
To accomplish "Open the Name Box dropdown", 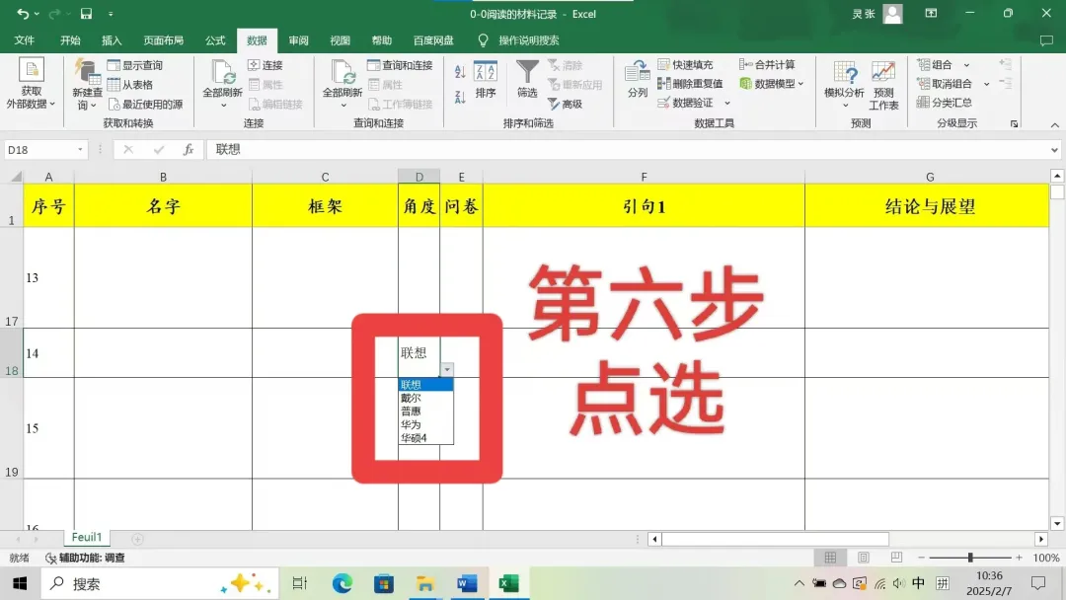I will pos(80,149).
